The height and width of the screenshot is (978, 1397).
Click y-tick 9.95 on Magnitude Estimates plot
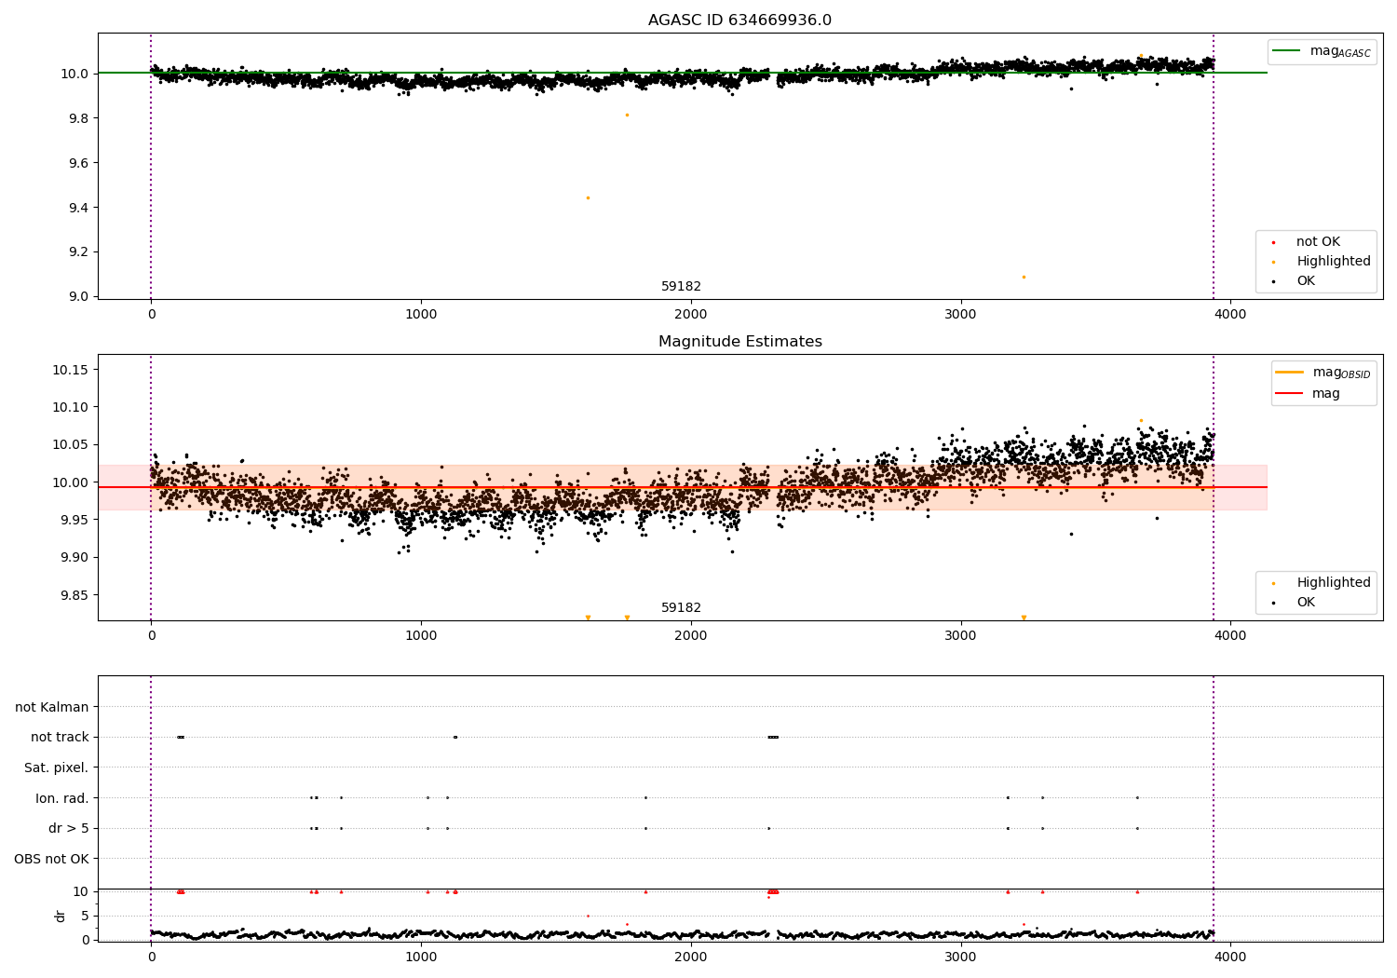[74, 520]
